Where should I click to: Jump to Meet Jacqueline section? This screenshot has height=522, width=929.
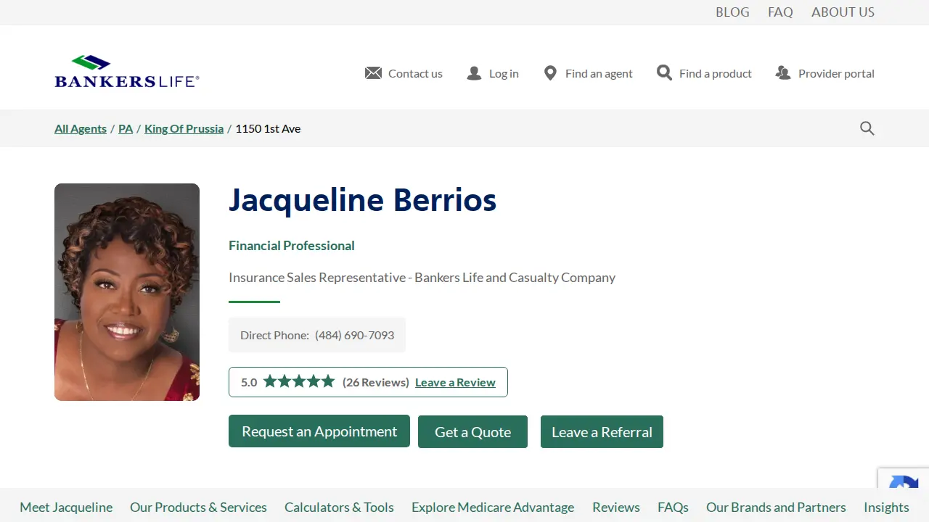tap(66, 507)
